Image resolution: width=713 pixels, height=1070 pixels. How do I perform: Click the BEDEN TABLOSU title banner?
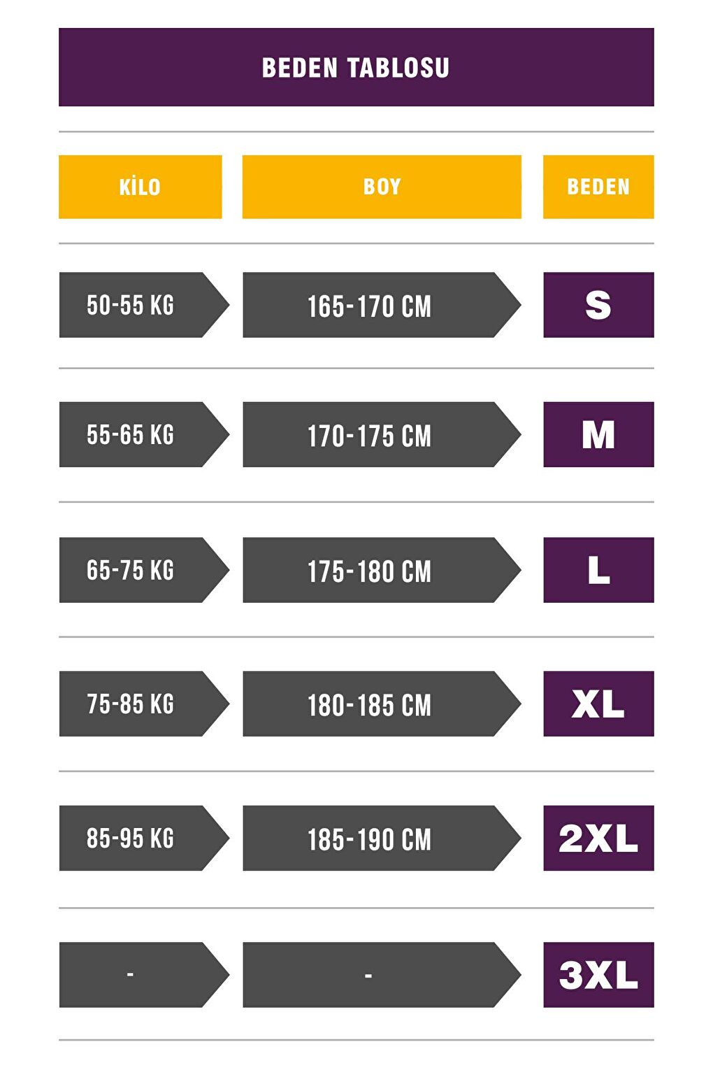click(356, 67)
